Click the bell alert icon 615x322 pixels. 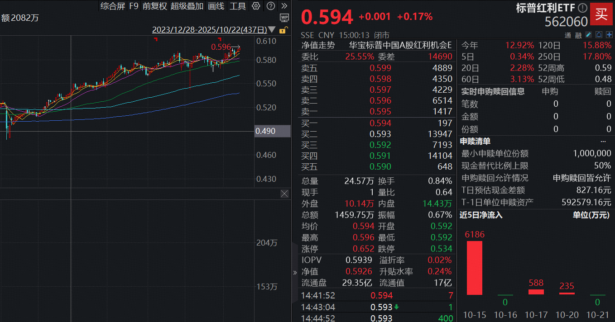point(599,35)
